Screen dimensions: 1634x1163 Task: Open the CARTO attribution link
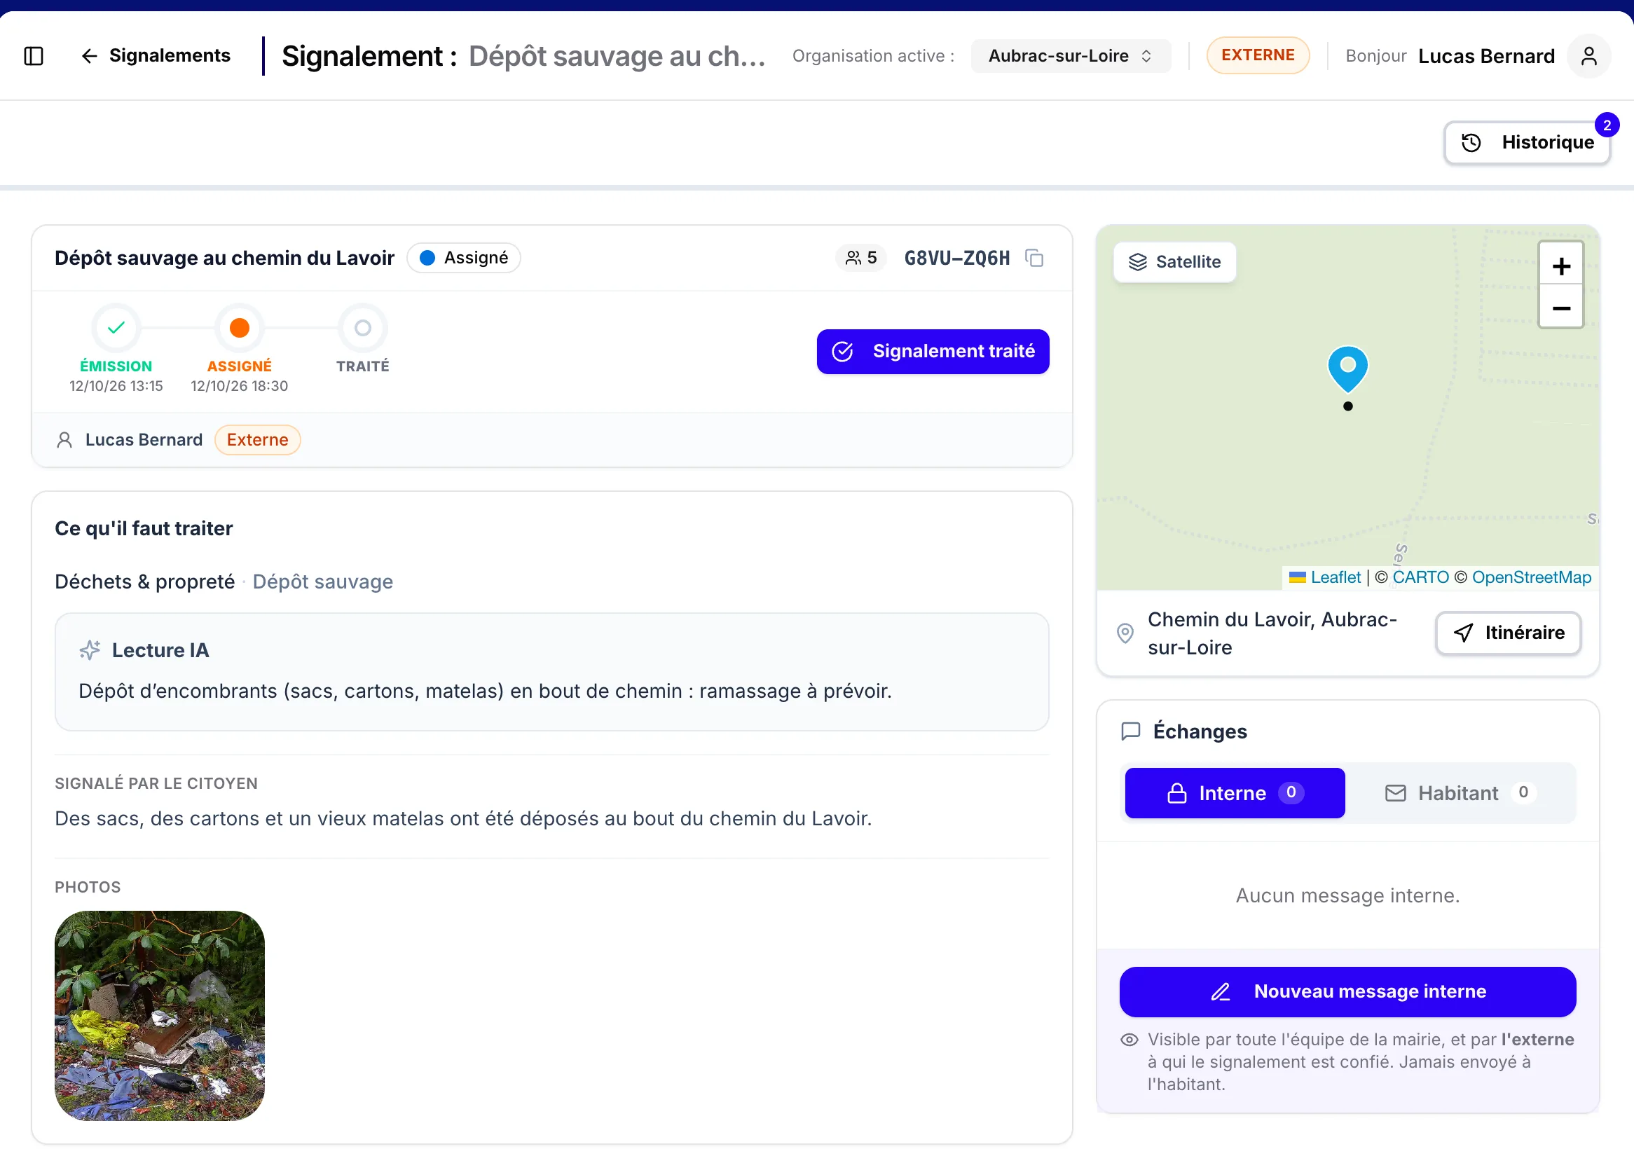click(1420, 577)
